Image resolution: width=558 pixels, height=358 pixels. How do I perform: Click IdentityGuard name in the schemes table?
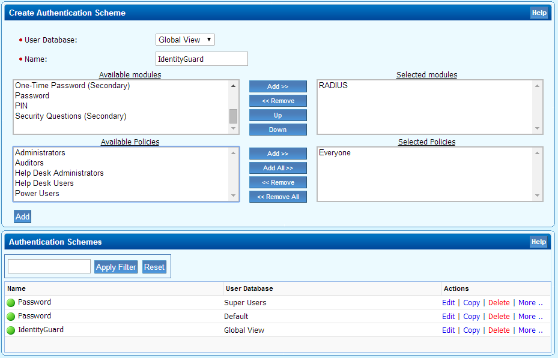[x=41, y=330]
